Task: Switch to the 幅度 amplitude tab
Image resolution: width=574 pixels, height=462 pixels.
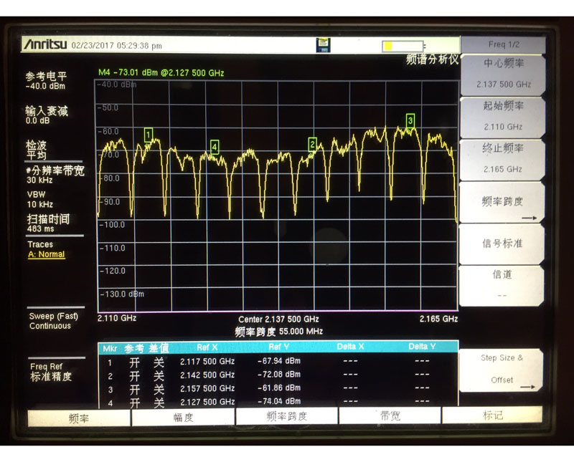Action: (183, 417)
